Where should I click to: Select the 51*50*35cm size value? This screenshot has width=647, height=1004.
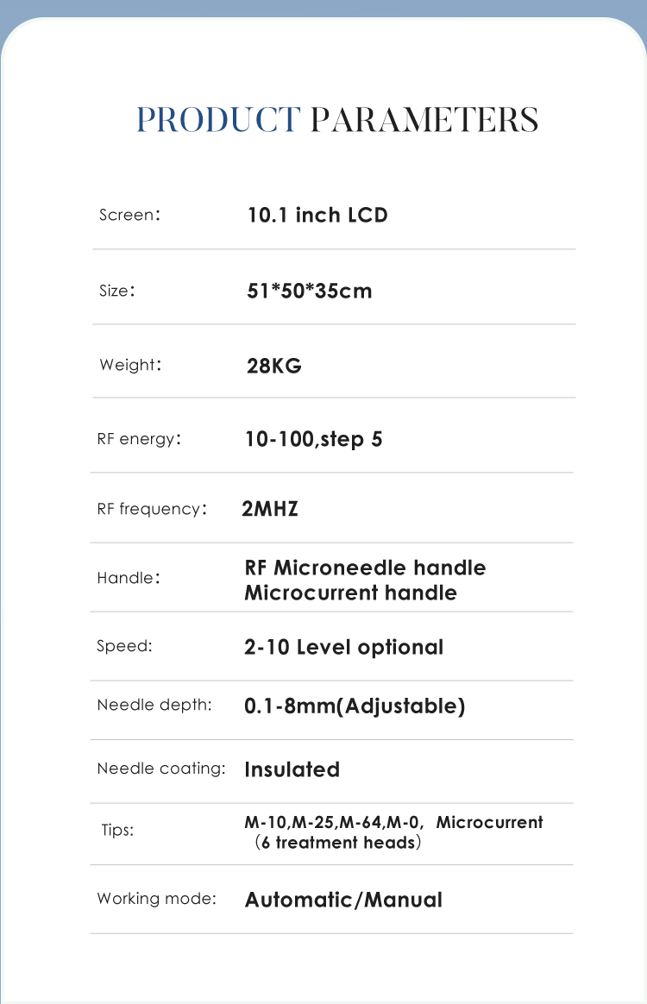(x=310, y=291)
